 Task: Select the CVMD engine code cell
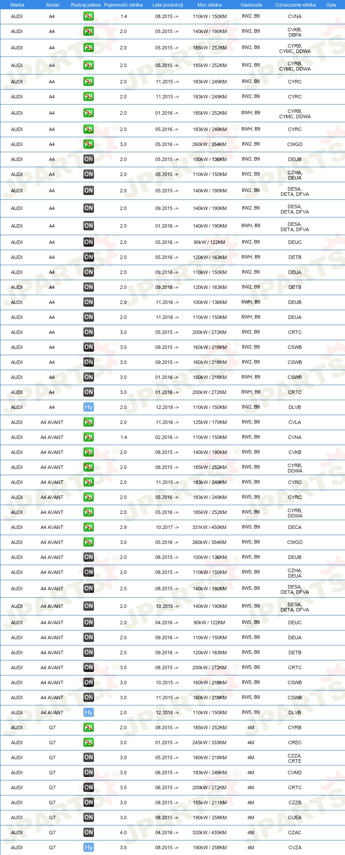click(x=295, y=772)
